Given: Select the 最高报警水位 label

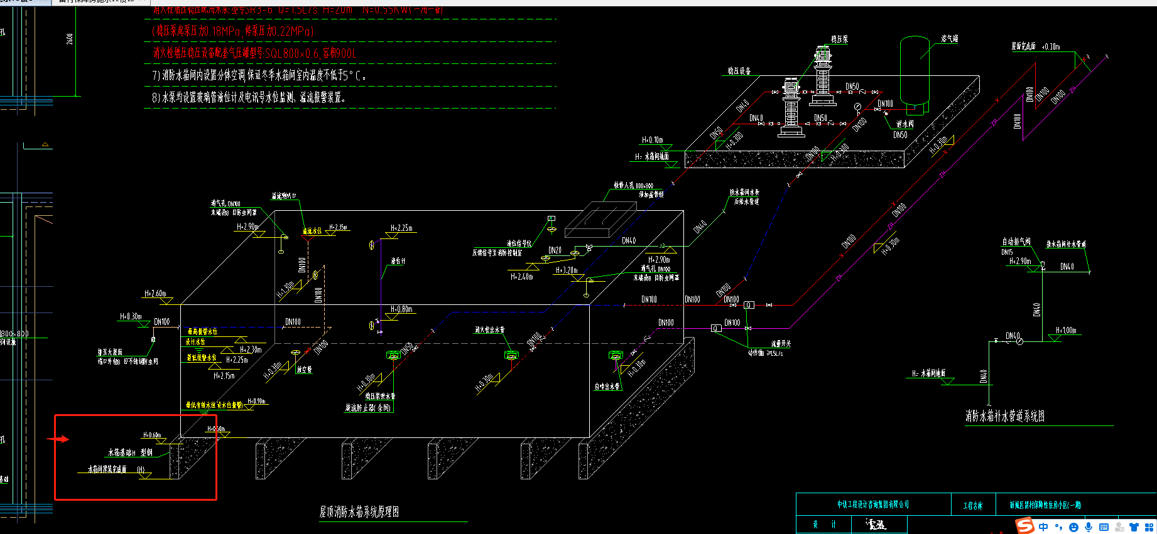Looking at the screenshot, I should click(202, 331).
